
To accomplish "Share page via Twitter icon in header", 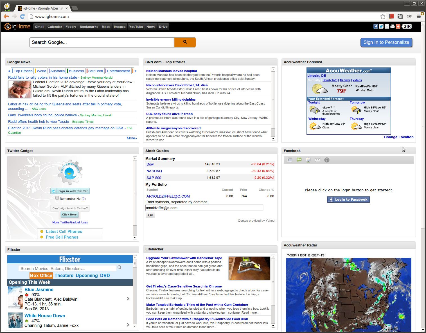I will (381, 26).
